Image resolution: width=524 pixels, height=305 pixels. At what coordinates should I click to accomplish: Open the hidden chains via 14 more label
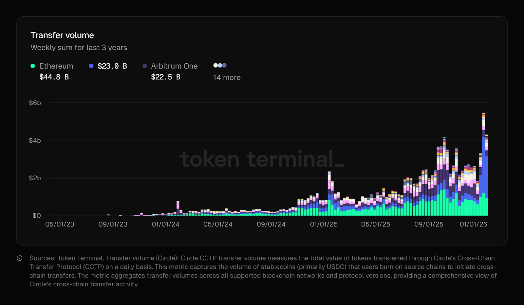[227, 77]
